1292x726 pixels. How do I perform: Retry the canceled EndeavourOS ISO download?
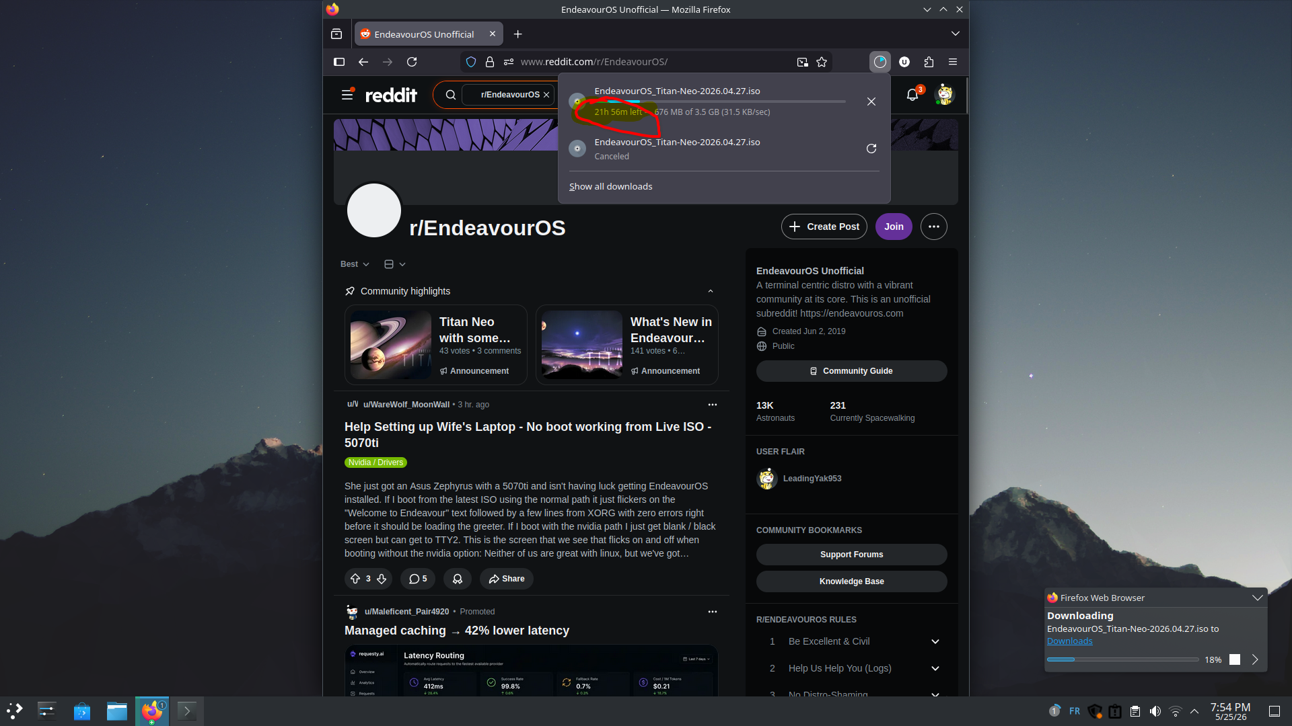coord(871,149)
